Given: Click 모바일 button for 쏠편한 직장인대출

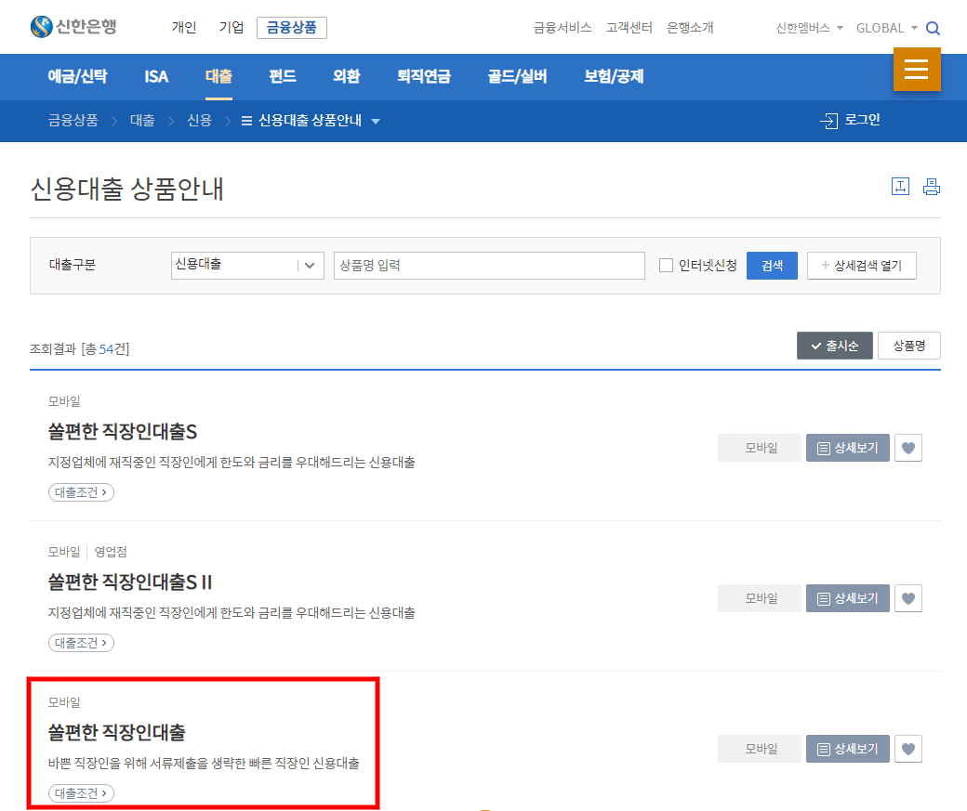Looking at the screenshot, I should click(760, 749).
